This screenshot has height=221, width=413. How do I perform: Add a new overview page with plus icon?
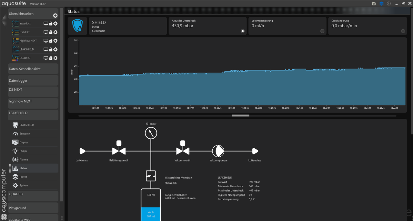click(x=55, y=15)
